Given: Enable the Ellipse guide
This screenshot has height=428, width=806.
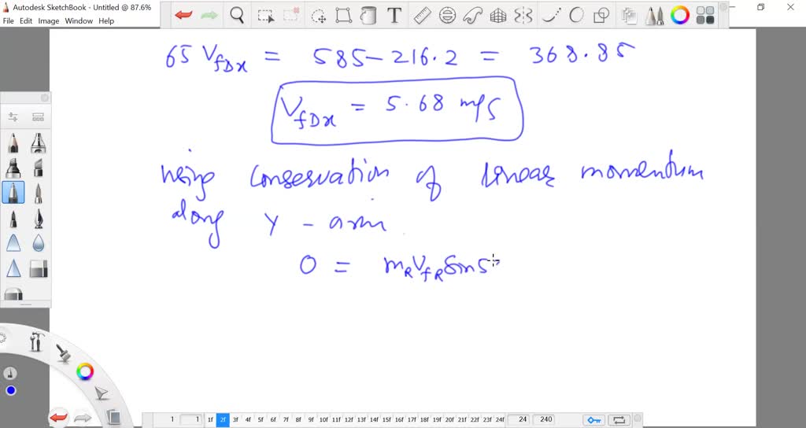Looking at the screenshot, I should [447, 16].
